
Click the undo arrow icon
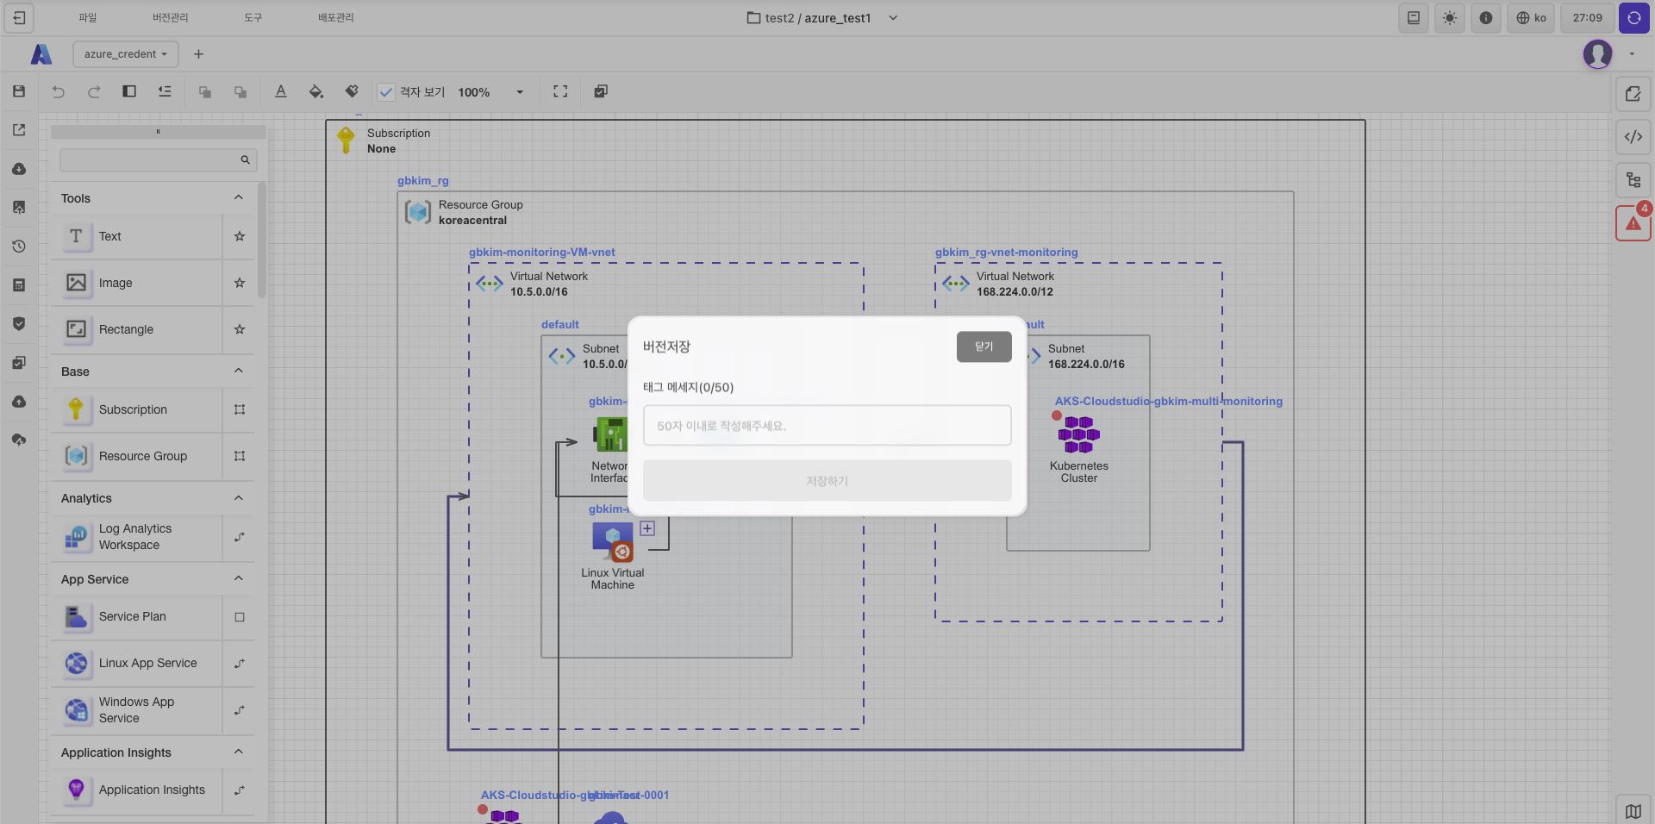59,91
